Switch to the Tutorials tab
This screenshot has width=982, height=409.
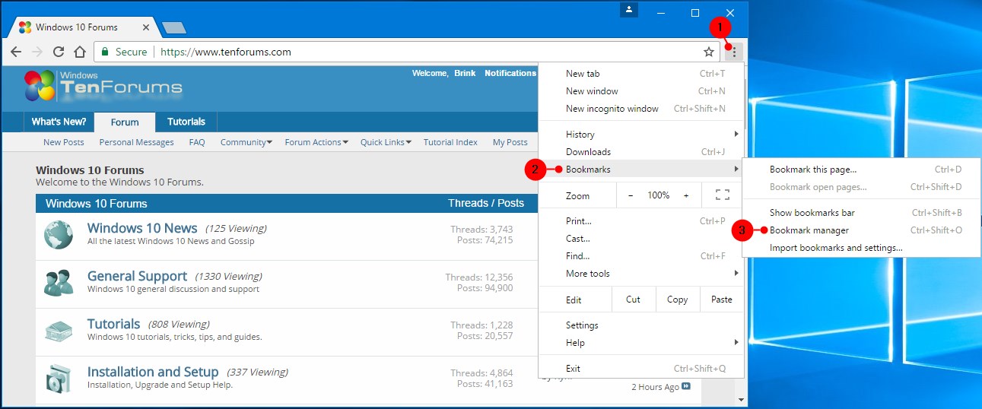(186, 122)
